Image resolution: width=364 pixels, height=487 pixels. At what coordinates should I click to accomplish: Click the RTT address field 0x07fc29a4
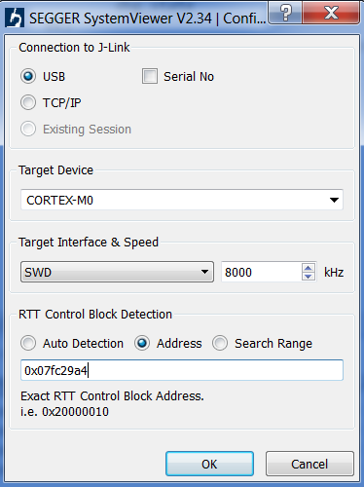182,370
